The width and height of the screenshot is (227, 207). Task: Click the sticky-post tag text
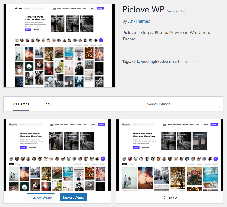tap(140, 62)
